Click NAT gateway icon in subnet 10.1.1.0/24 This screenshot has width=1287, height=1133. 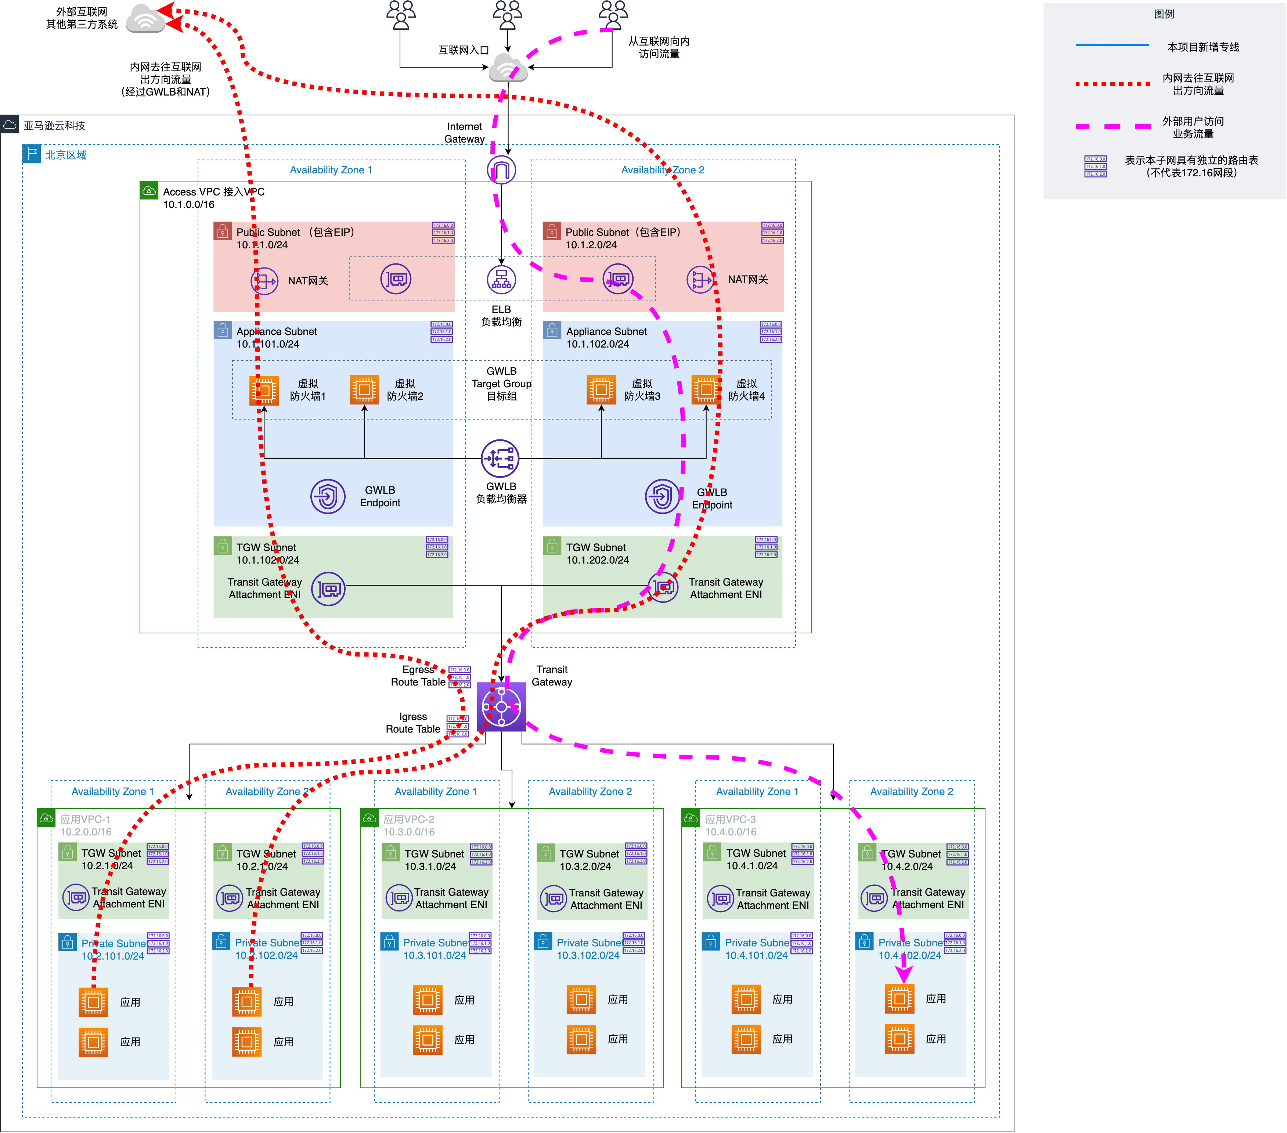tap(264, 281)
